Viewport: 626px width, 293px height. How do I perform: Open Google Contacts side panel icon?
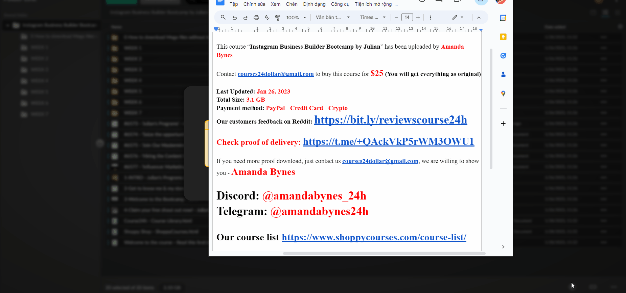click(x=503, y=75)
